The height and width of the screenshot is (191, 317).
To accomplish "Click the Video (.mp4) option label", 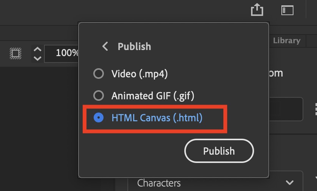I will pyautogui.click(x=140, y=74).
